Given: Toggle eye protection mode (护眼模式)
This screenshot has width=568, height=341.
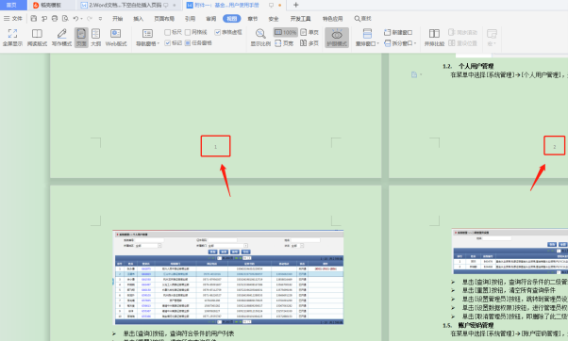Looking at the screenshot, I should pyautogui.click(x=337, y=38).
